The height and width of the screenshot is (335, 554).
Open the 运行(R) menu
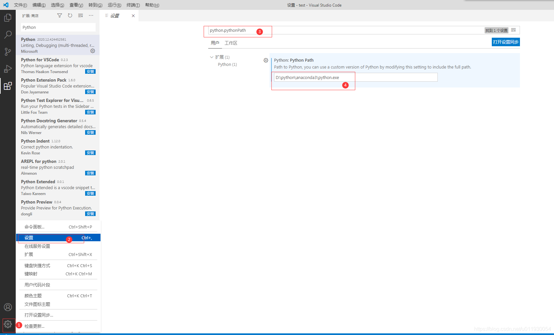coord(114,5)
